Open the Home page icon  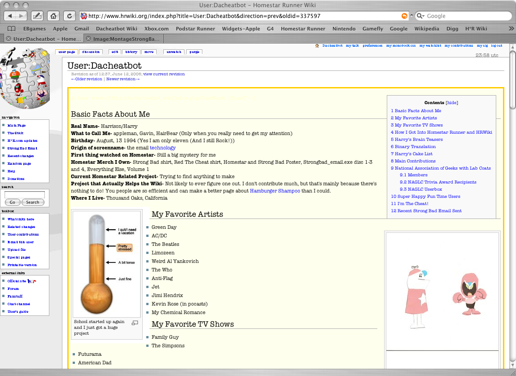pyautogui.click(x=53, y=16)
